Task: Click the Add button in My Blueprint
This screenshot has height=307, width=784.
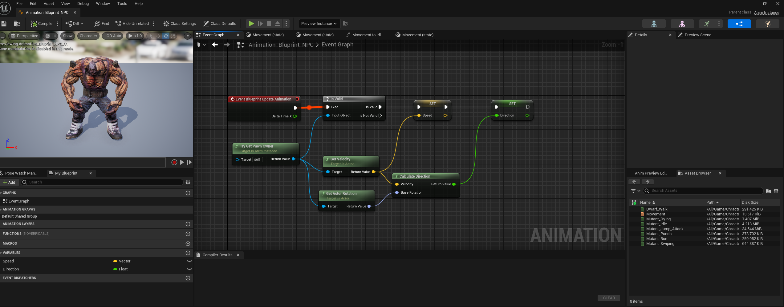Action: tap(10, 182)
